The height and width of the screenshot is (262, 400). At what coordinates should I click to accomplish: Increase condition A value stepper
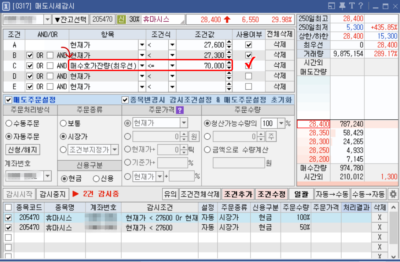229,42
